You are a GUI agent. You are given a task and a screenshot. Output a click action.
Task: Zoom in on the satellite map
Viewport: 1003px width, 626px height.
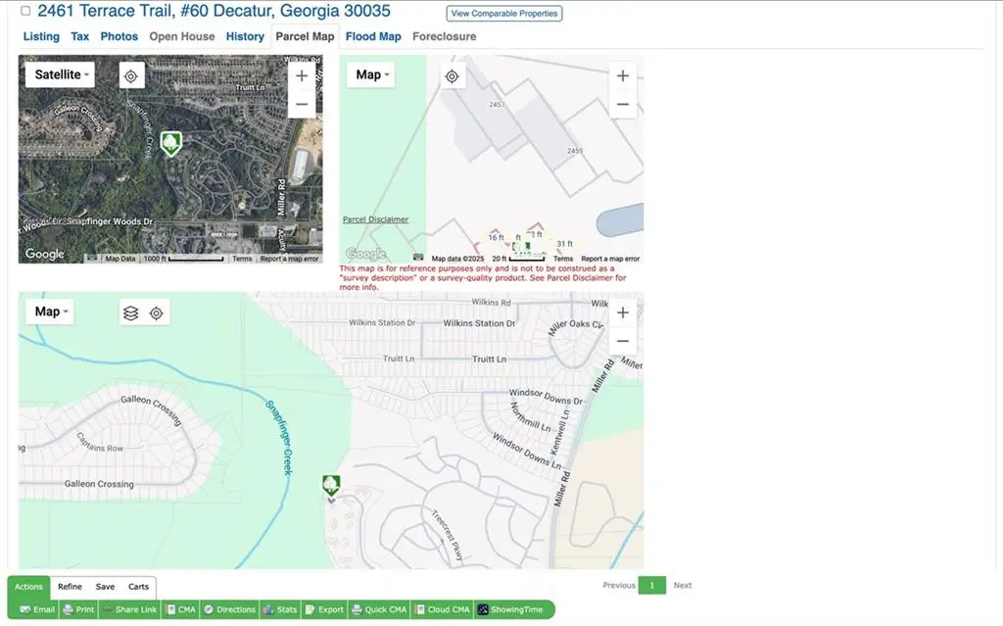(x=302, y=75)
